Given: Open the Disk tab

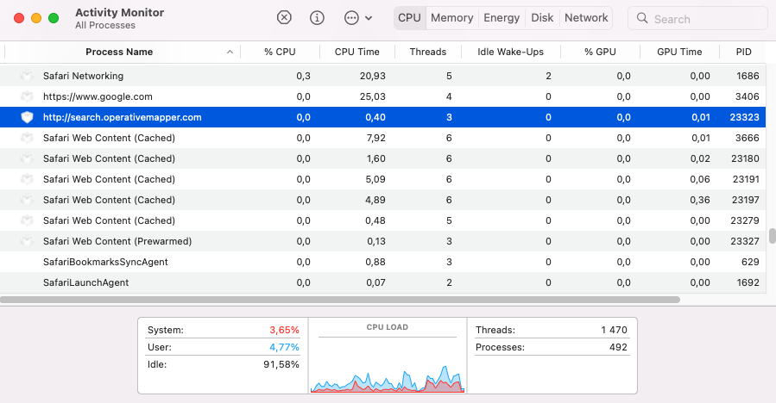Looking at the screenshot, I should 542,18.
